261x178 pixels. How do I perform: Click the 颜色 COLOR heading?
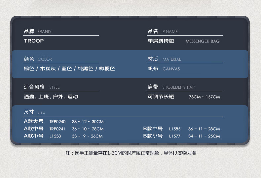[38, 59]
